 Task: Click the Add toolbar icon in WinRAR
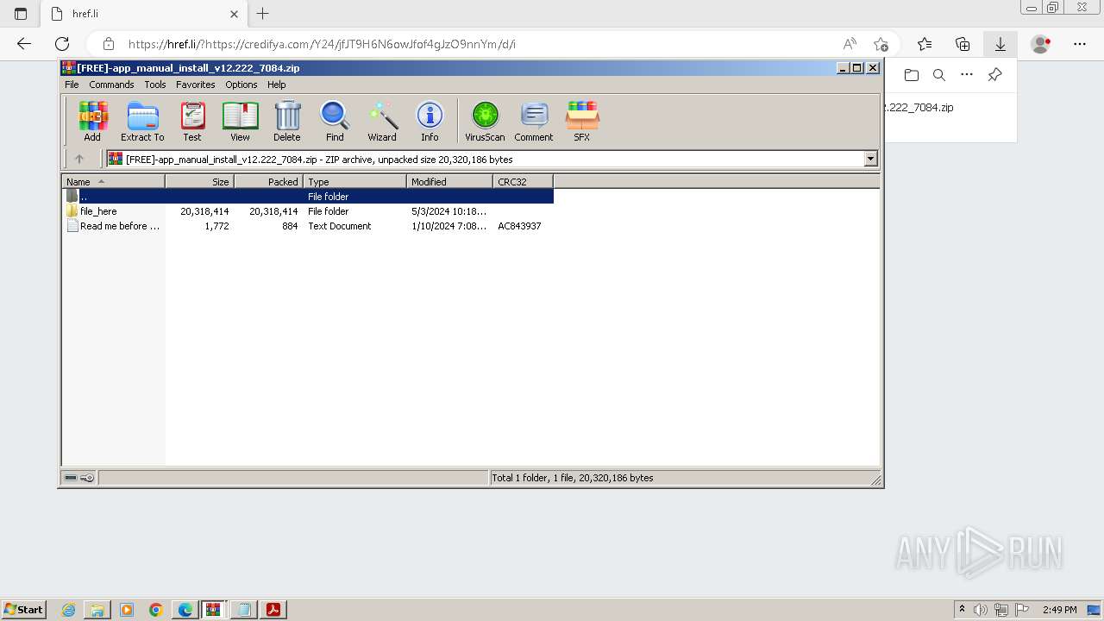(x=92, y=121)
